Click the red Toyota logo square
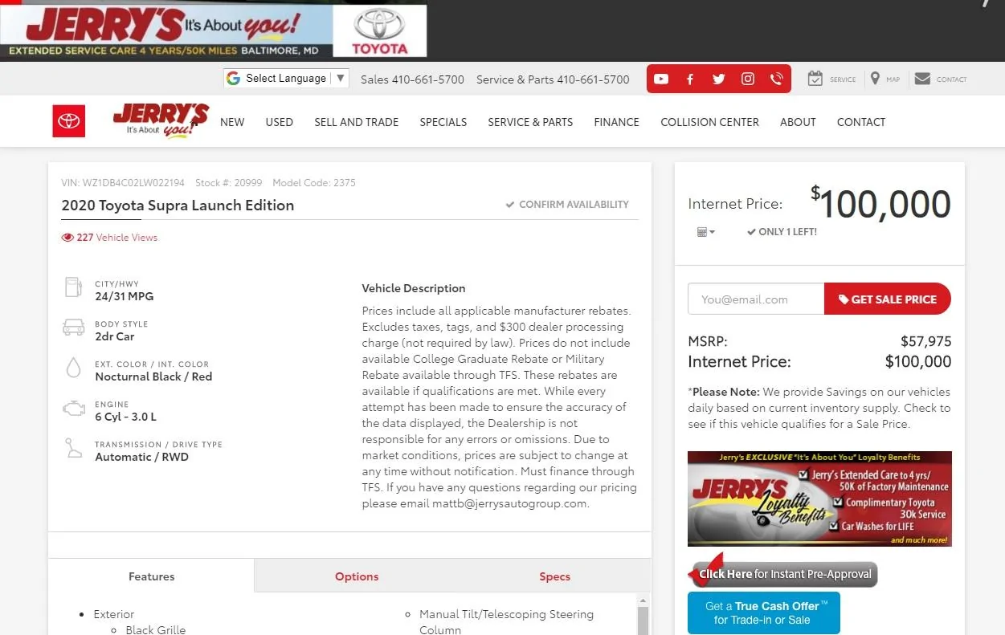This screenshot has height=635, width=1005. click(x=69, y=121)
